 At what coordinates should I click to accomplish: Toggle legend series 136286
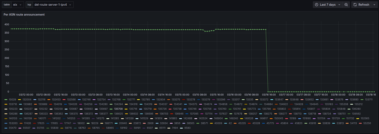coord(14,114)
